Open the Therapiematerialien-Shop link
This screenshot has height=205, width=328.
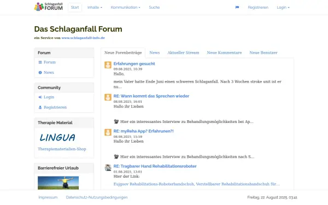pos(62,149)
